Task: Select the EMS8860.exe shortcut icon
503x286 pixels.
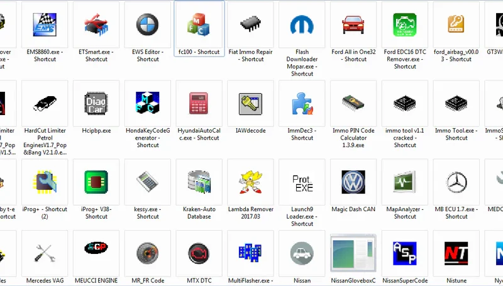Action: [45, 25]
